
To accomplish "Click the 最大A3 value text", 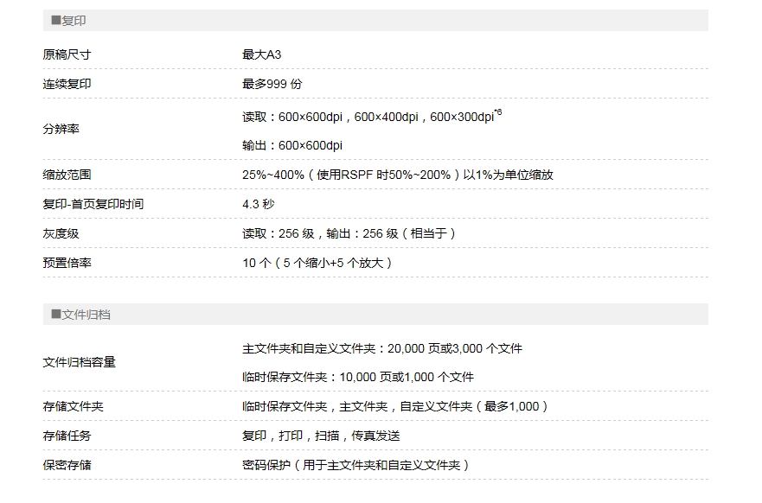I will tap(261, 54).
